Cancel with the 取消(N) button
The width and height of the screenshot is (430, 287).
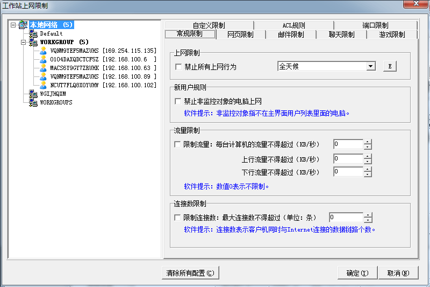click(398, 273)
